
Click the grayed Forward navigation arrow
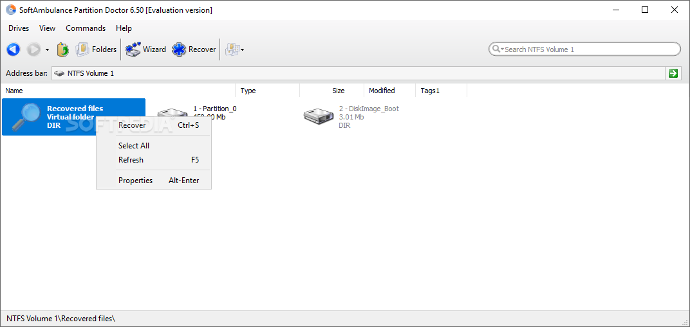[34, 49]
